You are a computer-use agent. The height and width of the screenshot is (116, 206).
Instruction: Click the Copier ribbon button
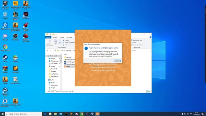[56, 42]
